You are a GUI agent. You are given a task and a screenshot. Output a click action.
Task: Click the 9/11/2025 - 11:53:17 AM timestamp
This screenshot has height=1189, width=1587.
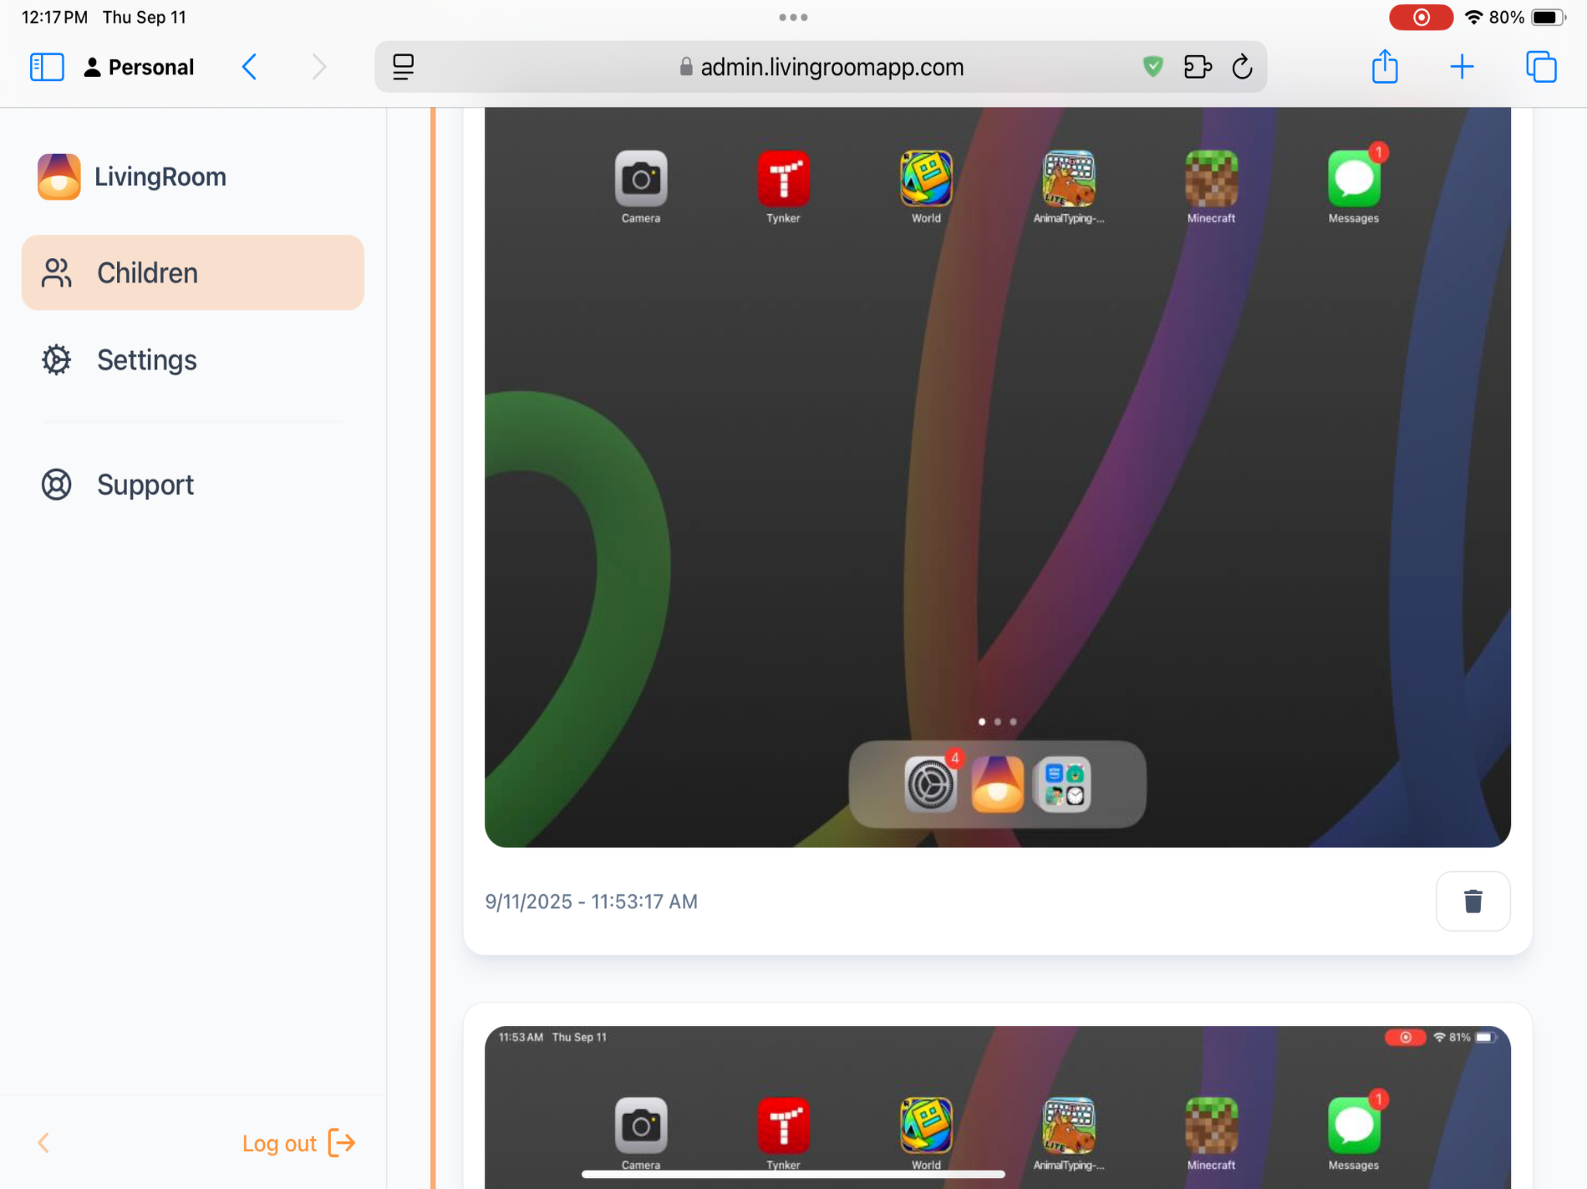coord(591,902)
